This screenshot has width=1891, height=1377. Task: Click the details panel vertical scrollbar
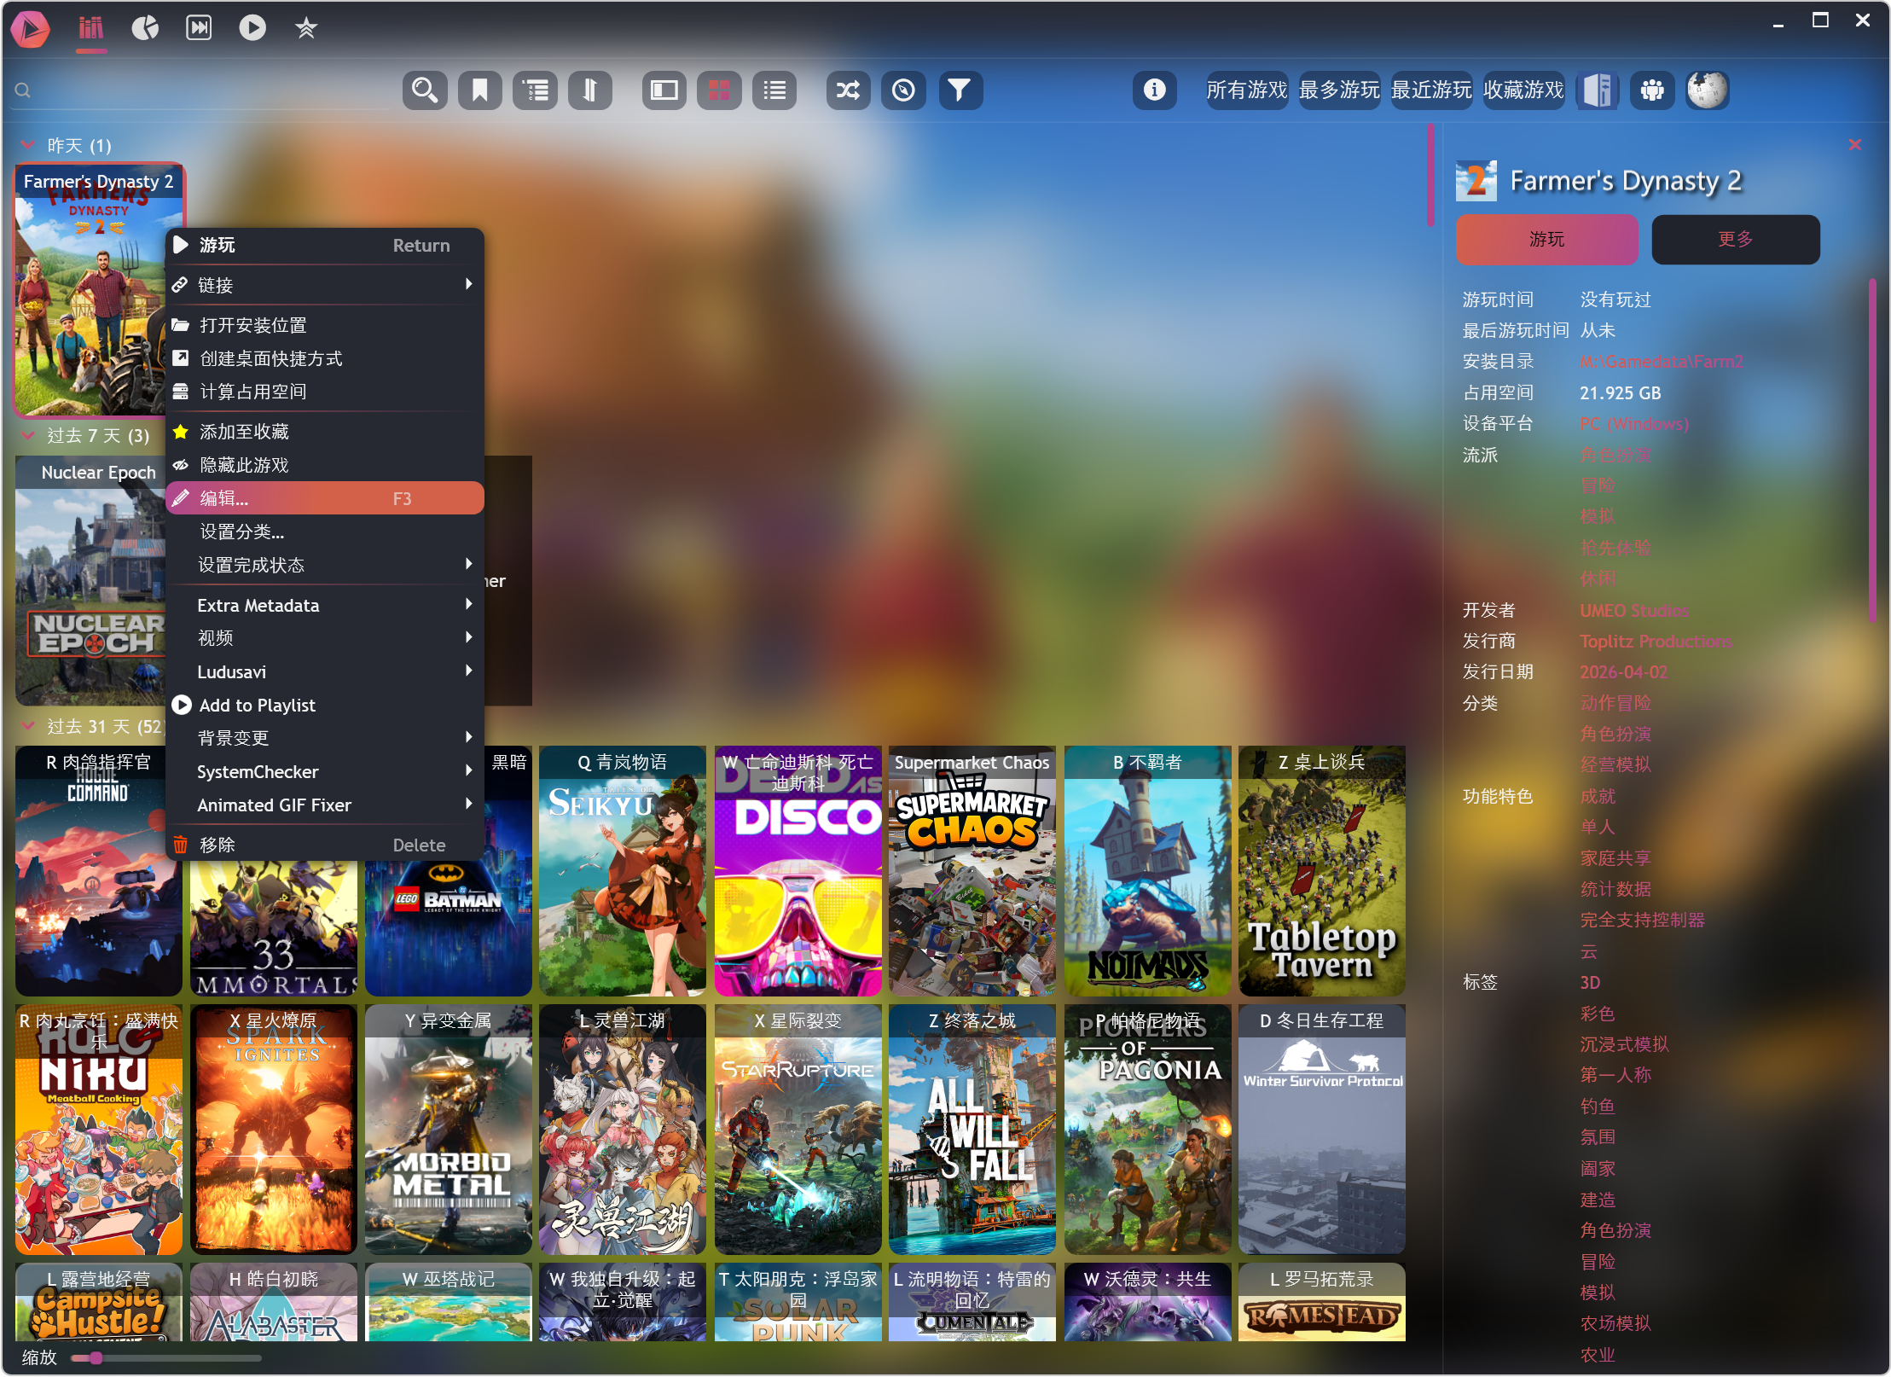pyautogui.click(x=1872, y=450)
